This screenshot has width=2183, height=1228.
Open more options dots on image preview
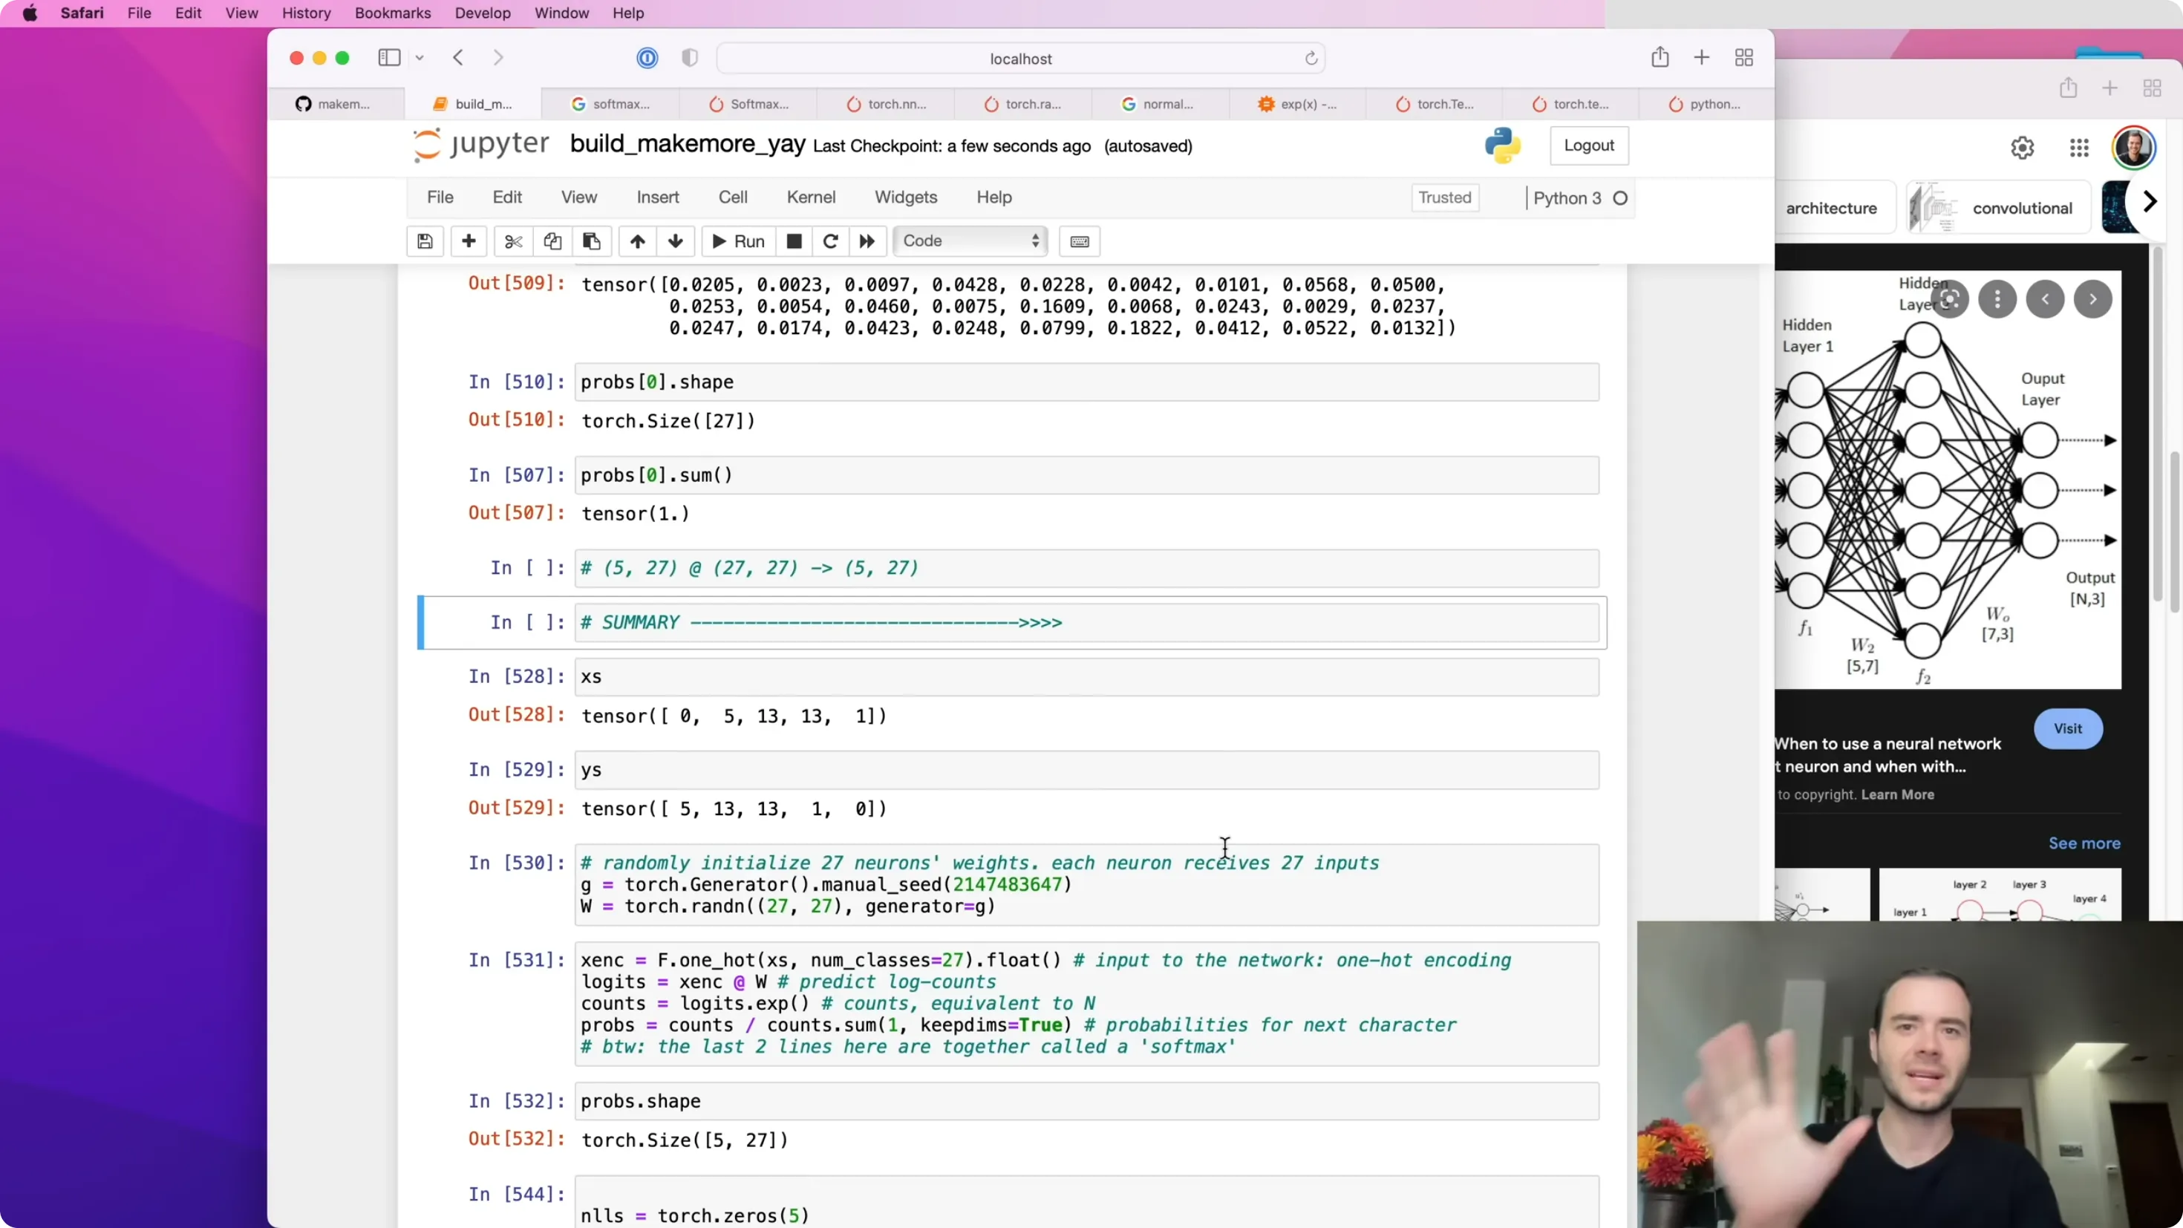click(1997, 299)
